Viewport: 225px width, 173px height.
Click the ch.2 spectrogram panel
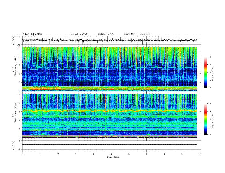(109, 116)
